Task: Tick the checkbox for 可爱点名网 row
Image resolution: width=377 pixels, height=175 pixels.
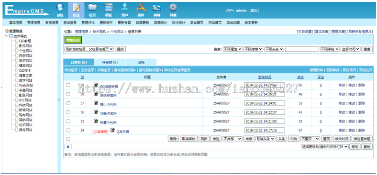Action: (68, 112)
